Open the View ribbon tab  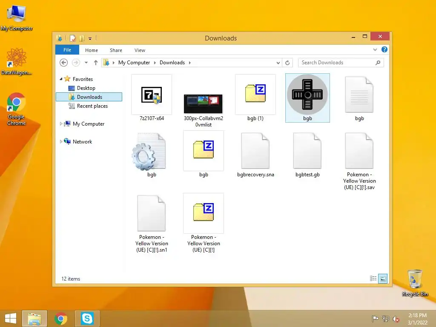140,50
